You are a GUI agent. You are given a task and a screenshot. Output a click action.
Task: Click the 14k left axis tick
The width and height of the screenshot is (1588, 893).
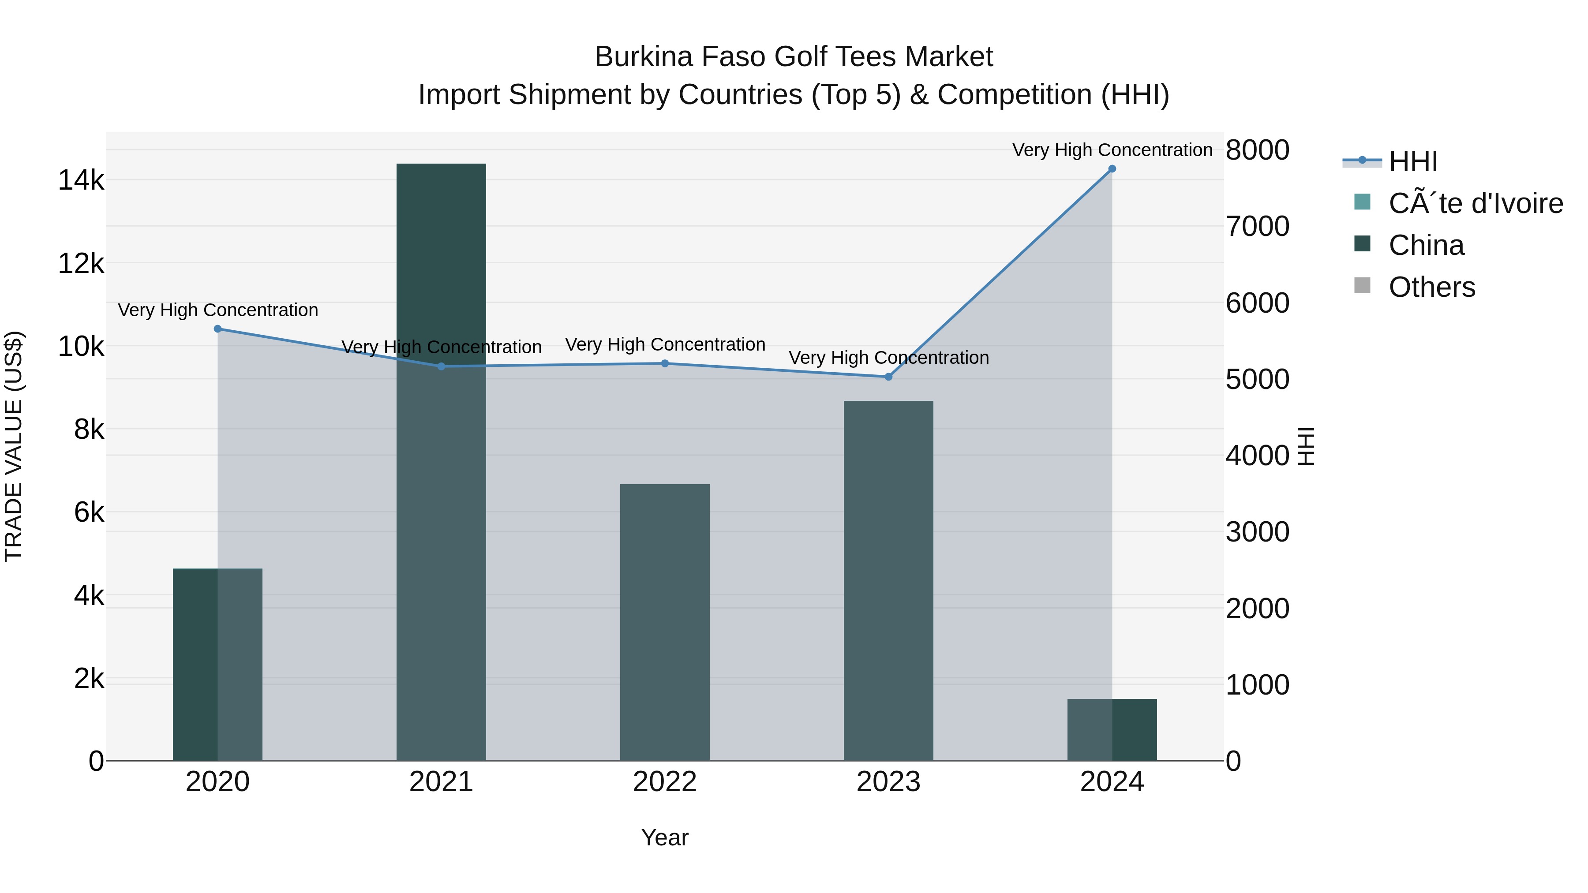click(81, 180)
